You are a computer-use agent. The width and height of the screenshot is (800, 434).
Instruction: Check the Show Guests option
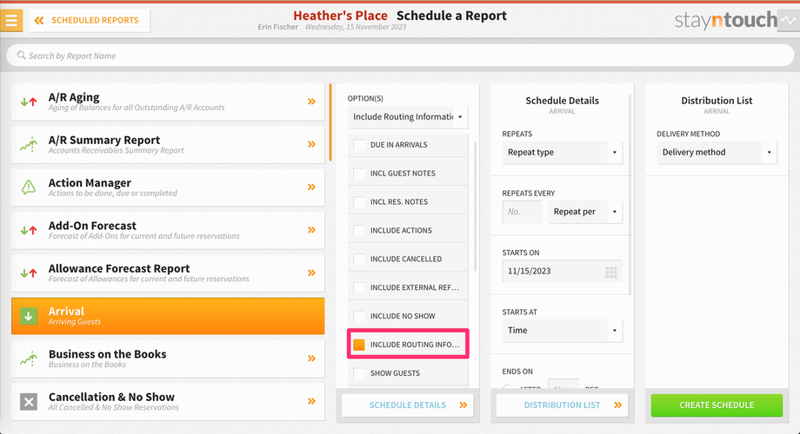[359, 373]
